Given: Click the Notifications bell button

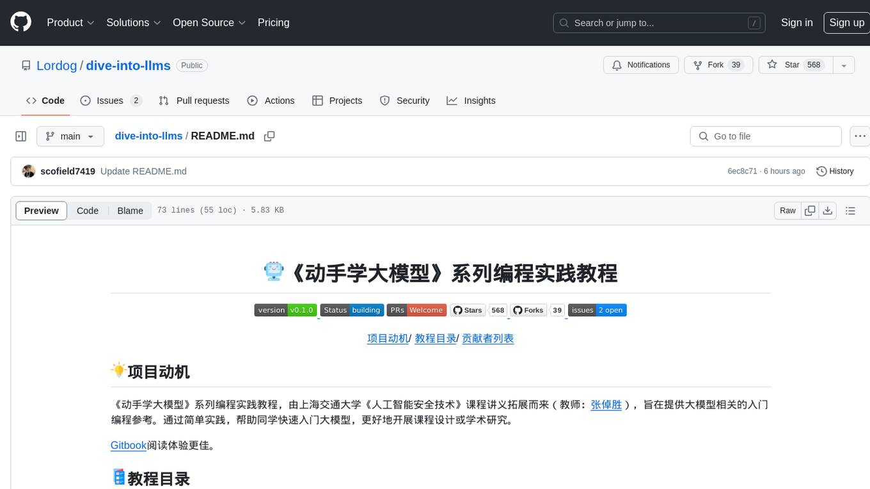Looking at the screenshot, I should pos(641,65).
